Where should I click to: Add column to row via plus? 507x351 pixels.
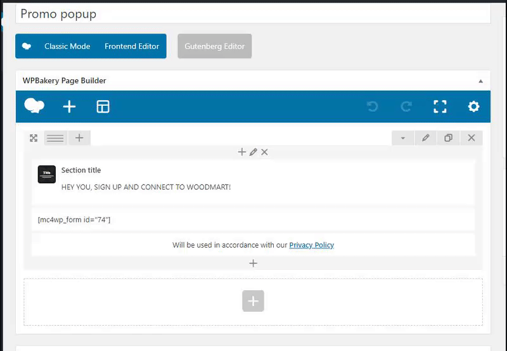tap(79, 138)
